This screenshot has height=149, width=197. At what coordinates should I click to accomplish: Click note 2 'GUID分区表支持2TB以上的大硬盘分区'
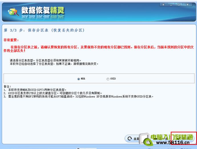[x=53, y=93]
